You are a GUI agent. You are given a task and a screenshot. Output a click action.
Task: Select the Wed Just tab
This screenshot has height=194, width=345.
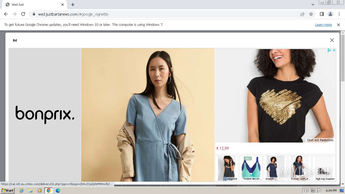pyautogui.click(x=34, y=5)
